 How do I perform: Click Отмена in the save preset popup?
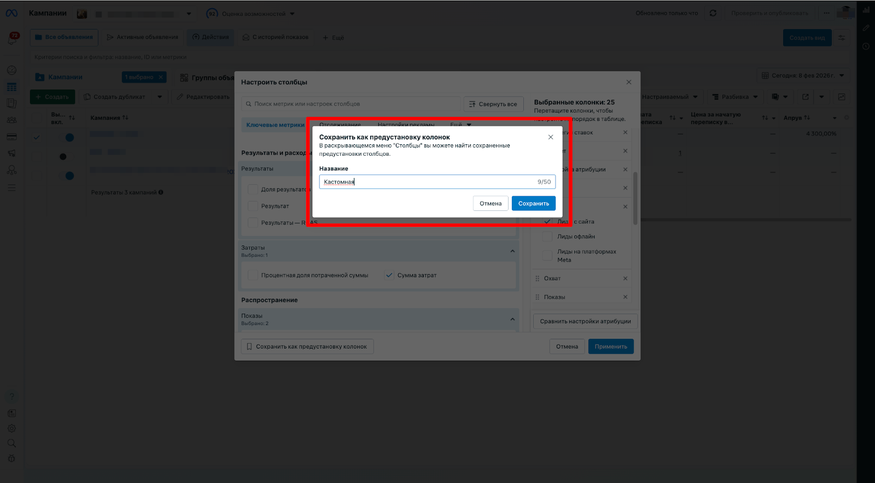[491, 203]
